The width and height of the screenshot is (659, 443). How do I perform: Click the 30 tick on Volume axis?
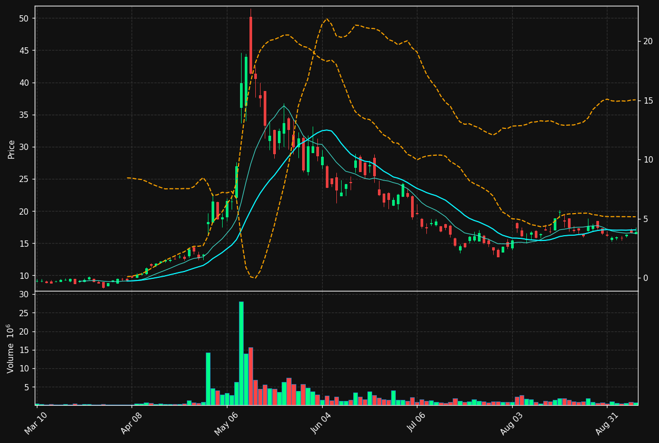pos(23,295)
